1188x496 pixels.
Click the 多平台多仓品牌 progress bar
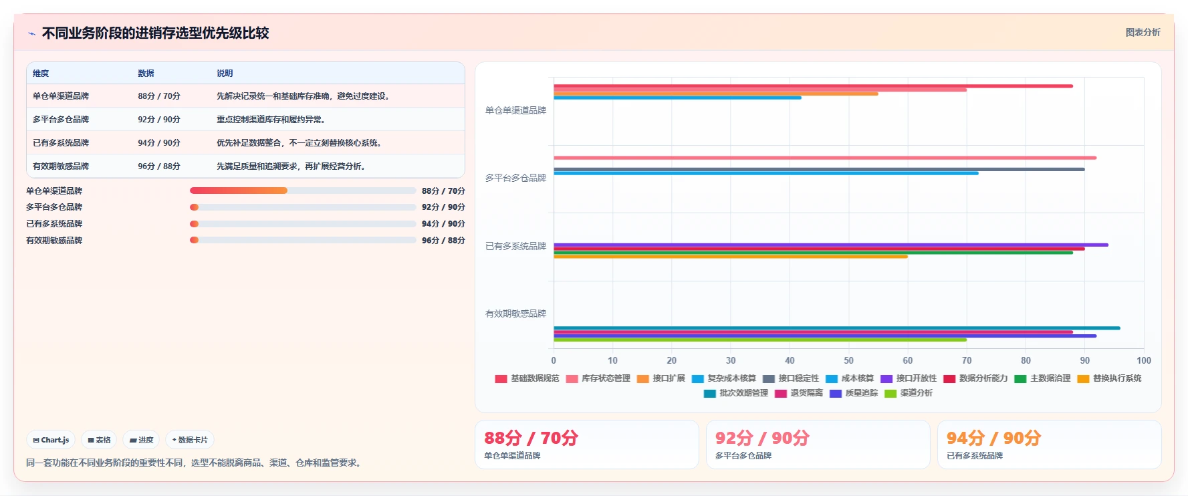click(303, 207)
